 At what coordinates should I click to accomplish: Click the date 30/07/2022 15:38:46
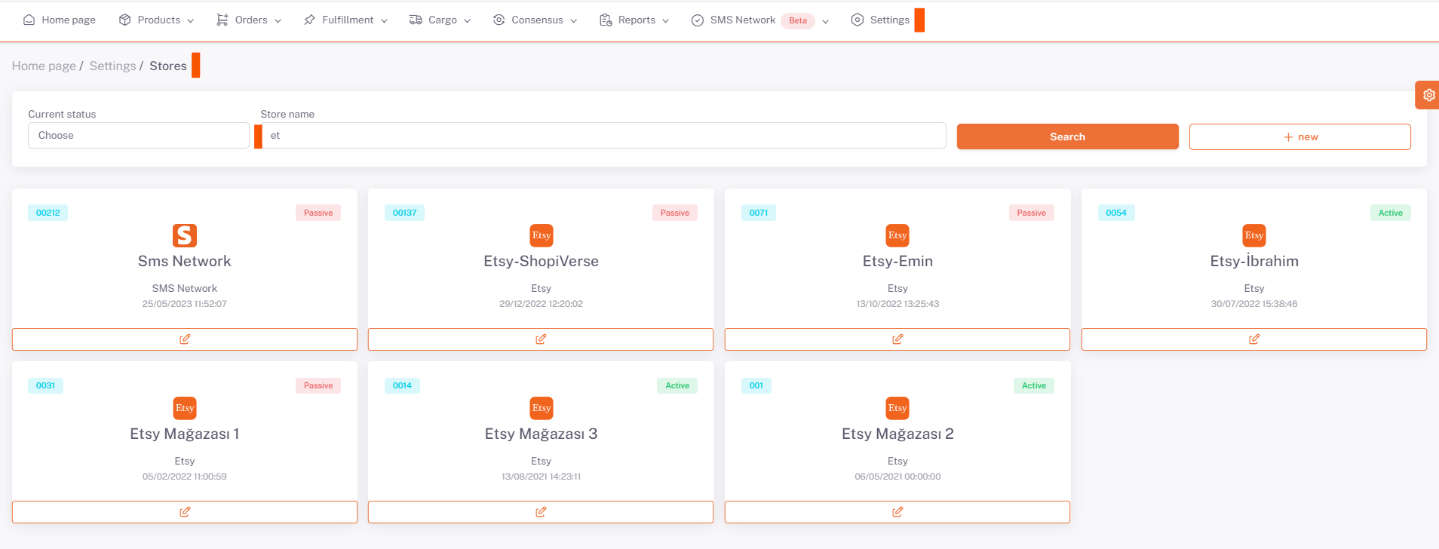pos(1254,304)
